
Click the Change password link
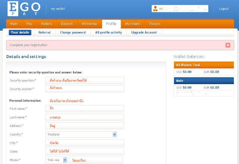tap(73, 33)
